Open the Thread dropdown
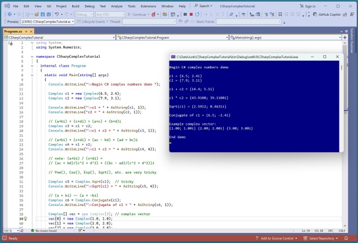 pos(149,21)
